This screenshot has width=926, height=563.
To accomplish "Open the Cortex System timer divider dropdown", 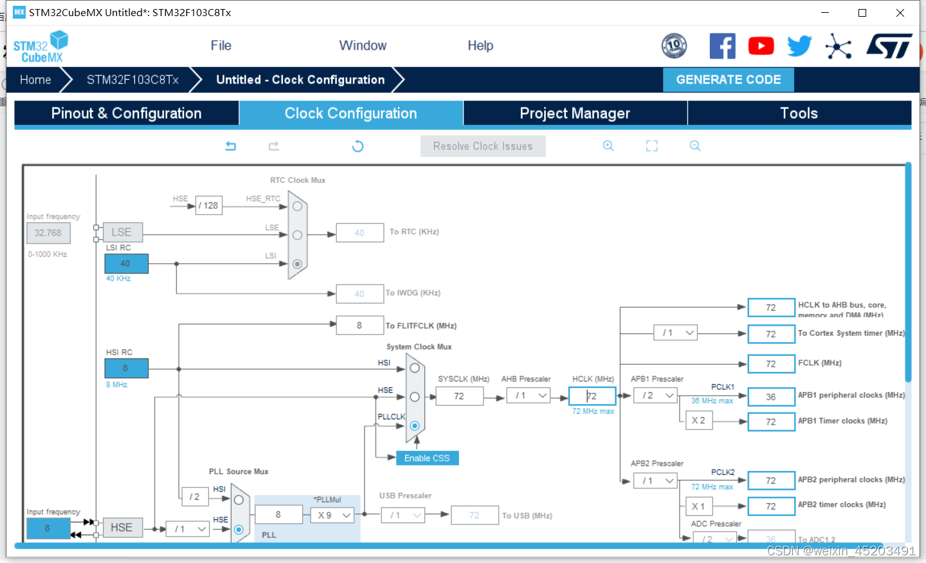I will point(676,333).
